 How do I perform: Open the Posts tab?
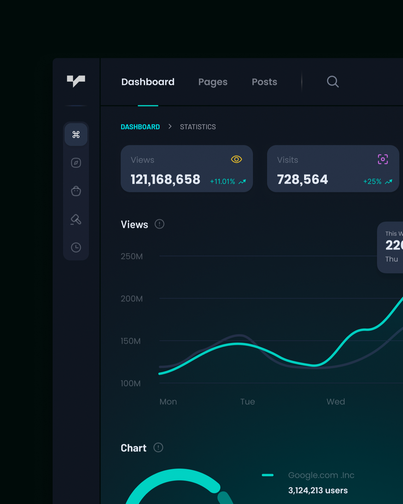tap(264, 82)
